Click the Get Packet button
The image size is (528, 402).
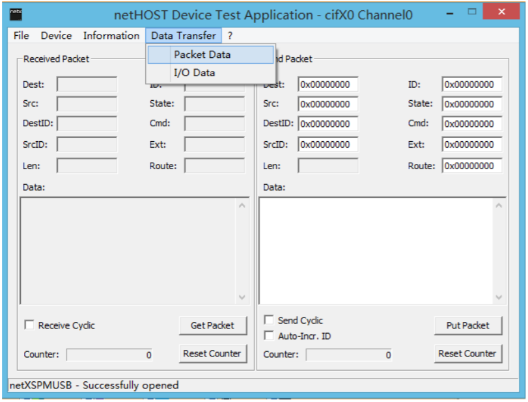pos(213,325)
